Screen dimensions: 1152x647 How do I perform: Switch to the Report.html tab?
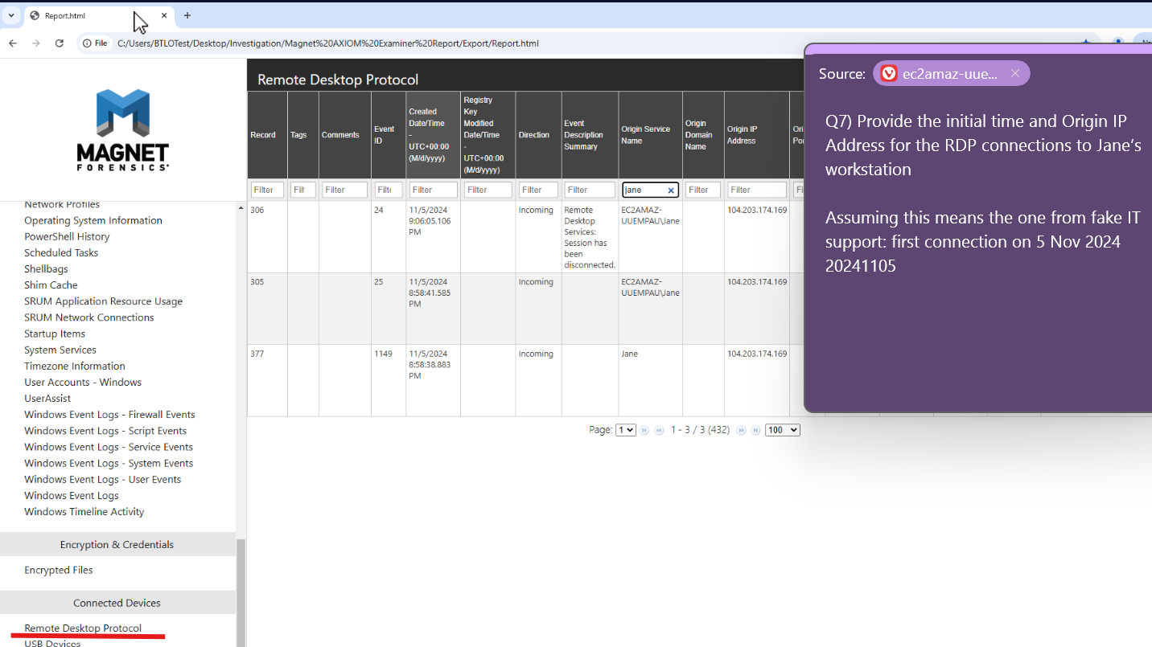(x=88, y=15)
